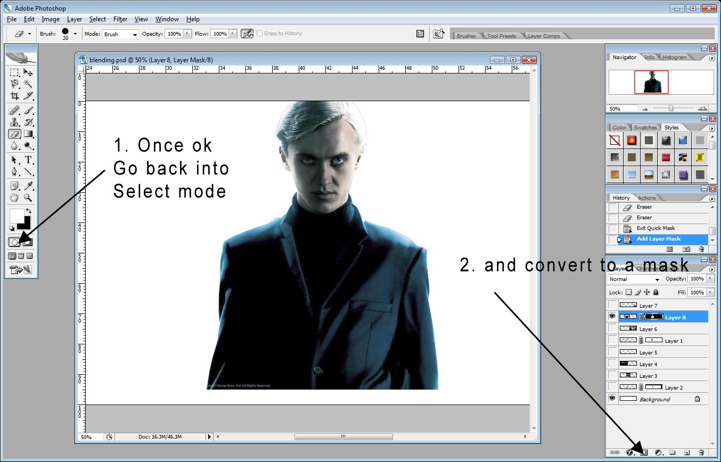Select the Zoom tool
Image resolution: width=721 pixels, height=462 pixels.
pos(28,198)
